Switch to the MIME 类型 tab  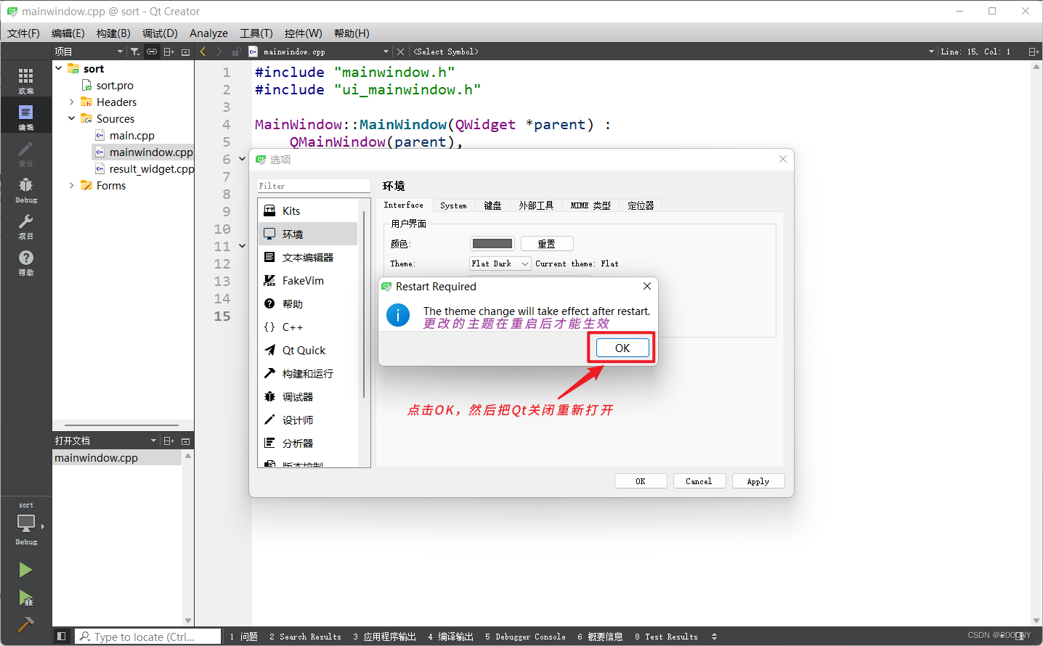click(591, 205)
